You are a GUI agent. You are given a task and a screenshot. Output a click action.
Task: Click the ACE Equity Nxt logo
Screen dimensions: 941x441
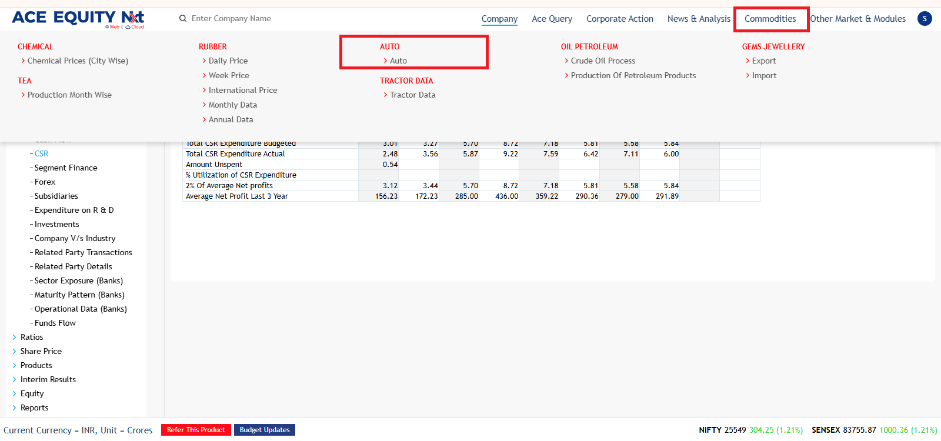pyautogui.click(x=78, y=18)
